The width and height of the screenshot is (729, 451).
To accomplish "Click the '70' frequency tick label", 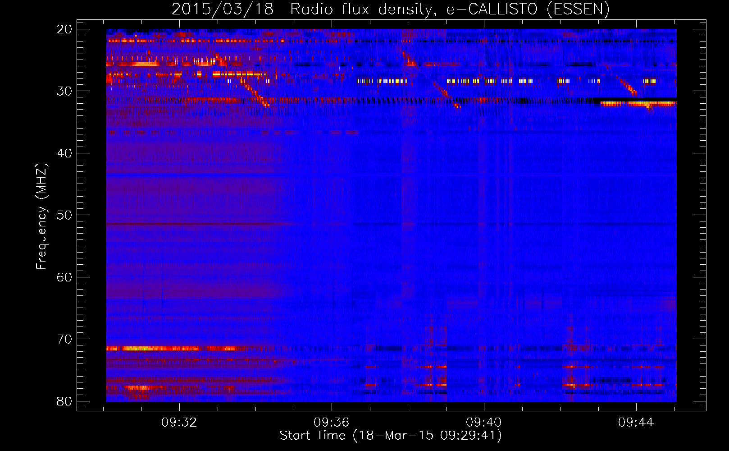I will click(64, 339).
